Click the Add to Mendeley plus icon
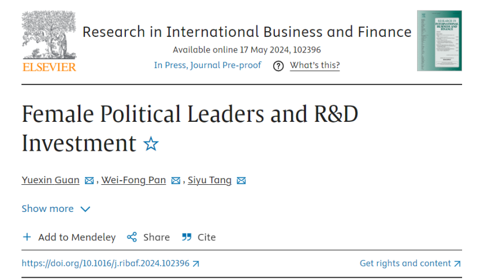The height and width of the screenshot is (279, 480). coord(27,237)
